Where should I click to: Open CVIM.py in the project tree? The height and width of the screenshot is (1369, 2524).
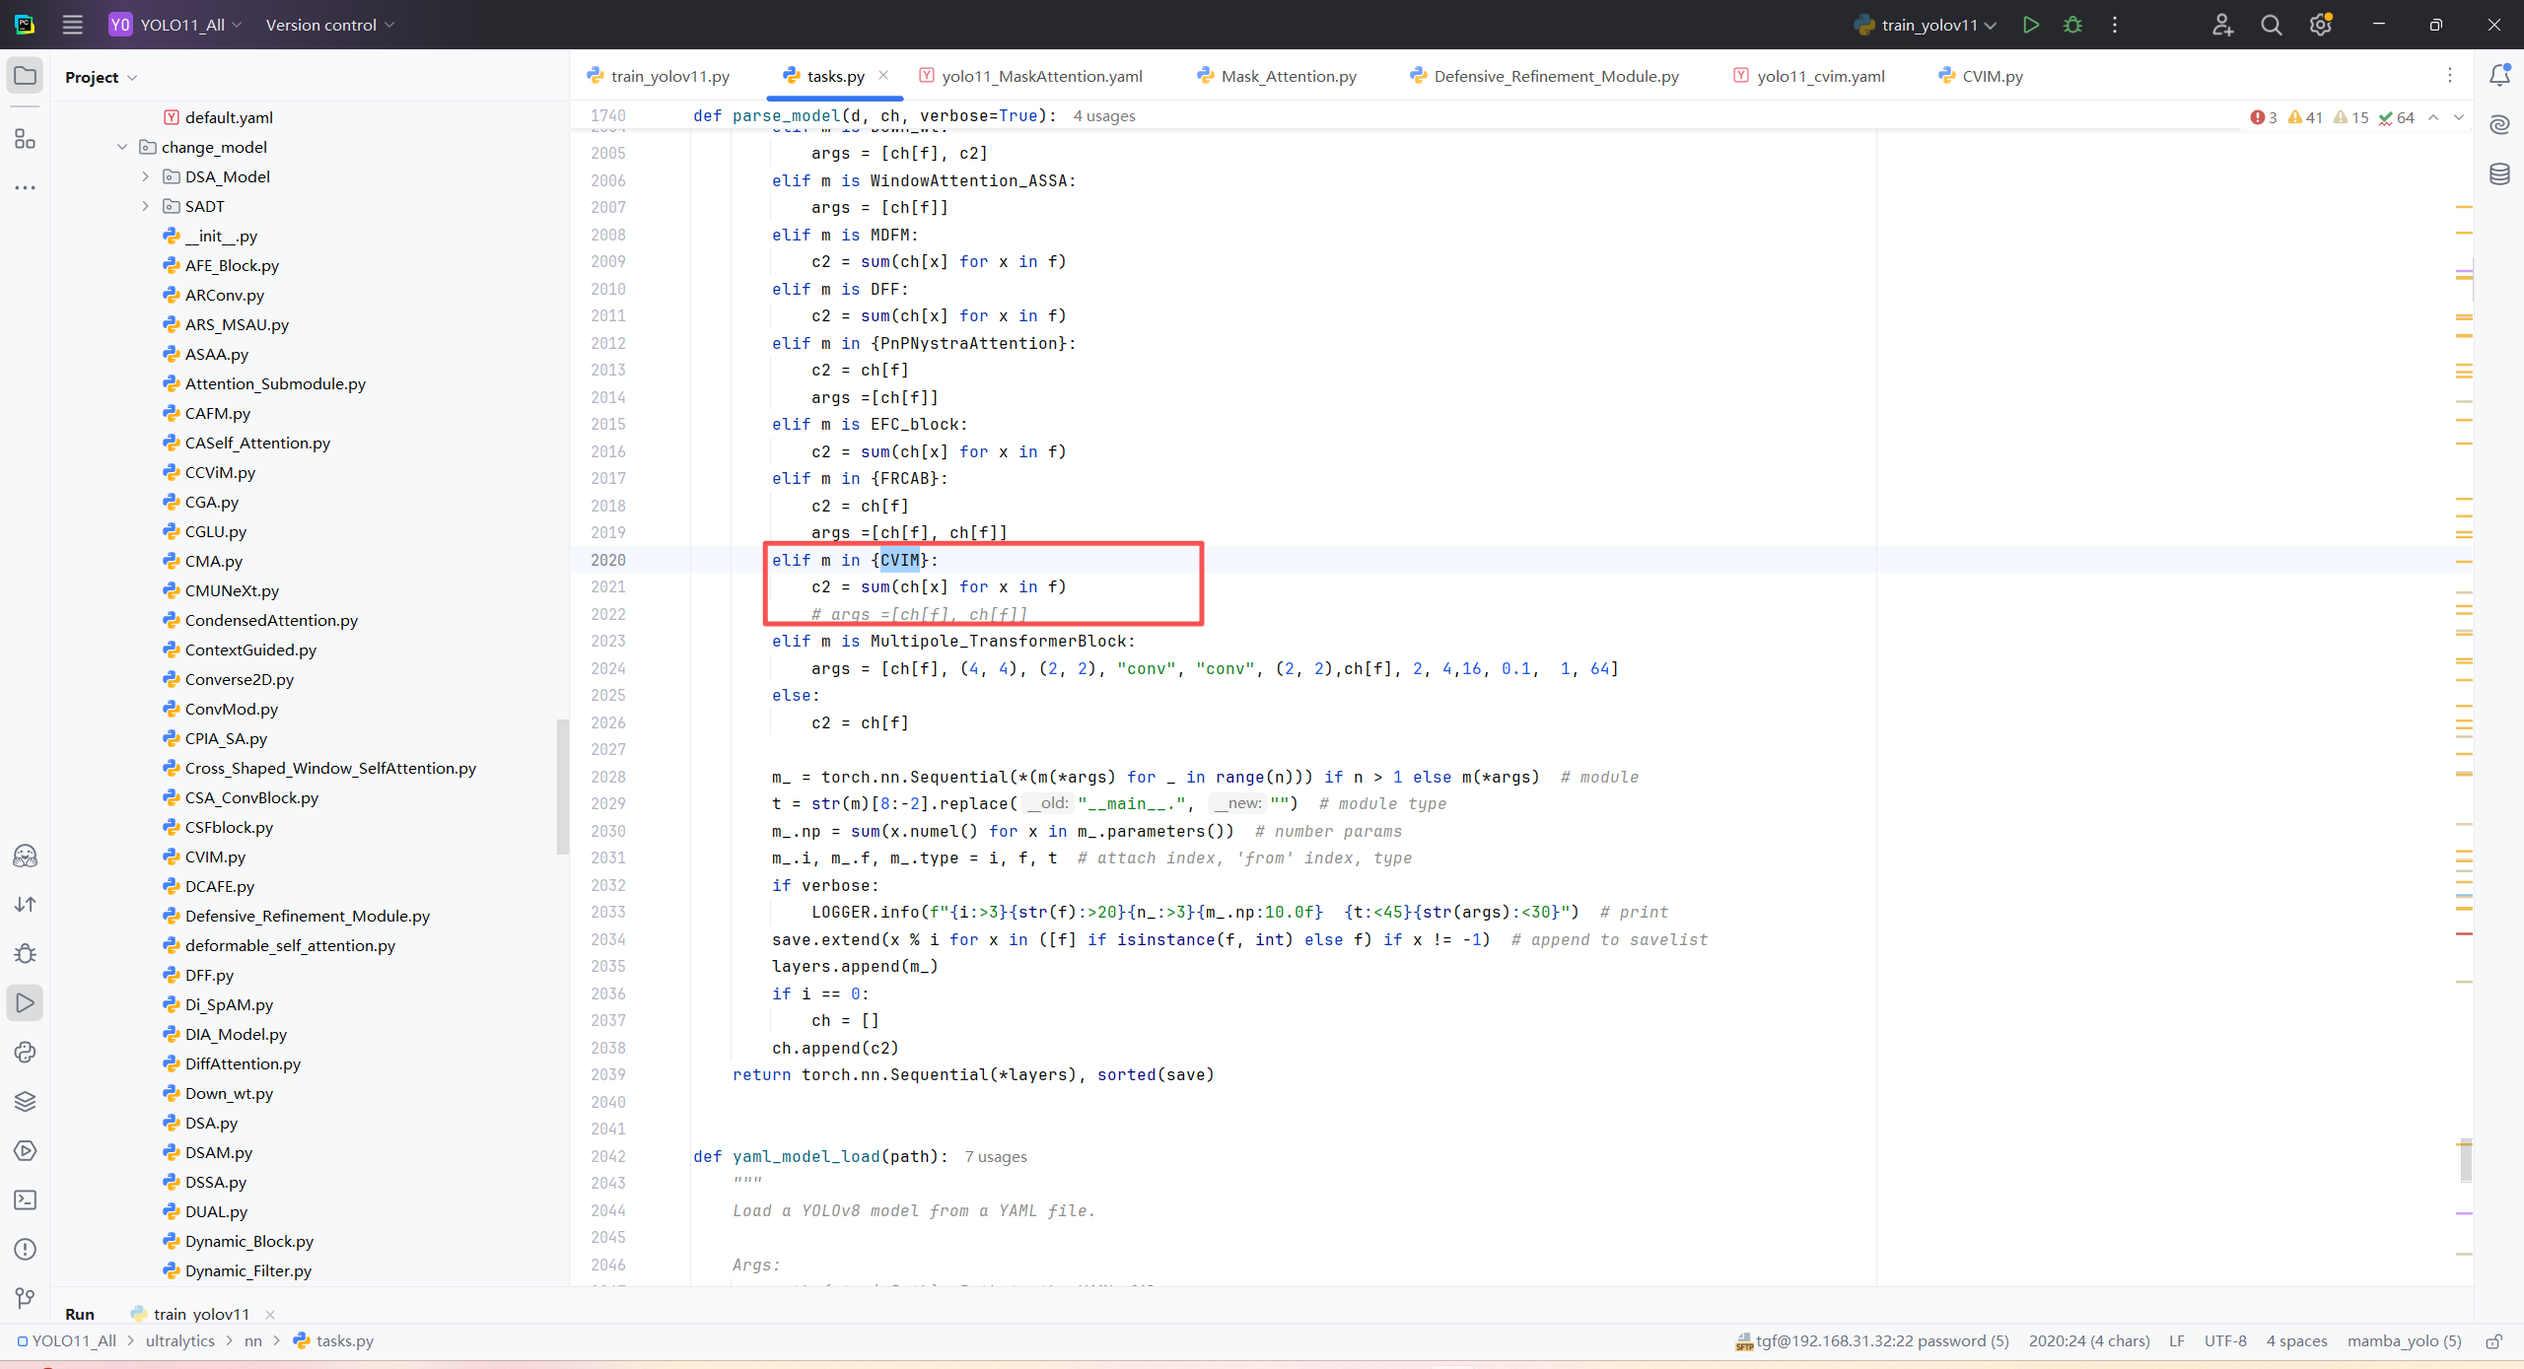(215, 856)
